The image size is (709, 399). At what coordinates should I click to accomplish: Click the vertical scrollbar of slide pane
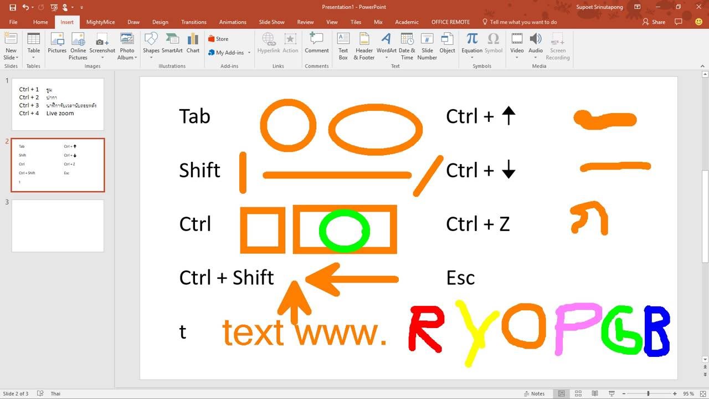pos(705,216)
